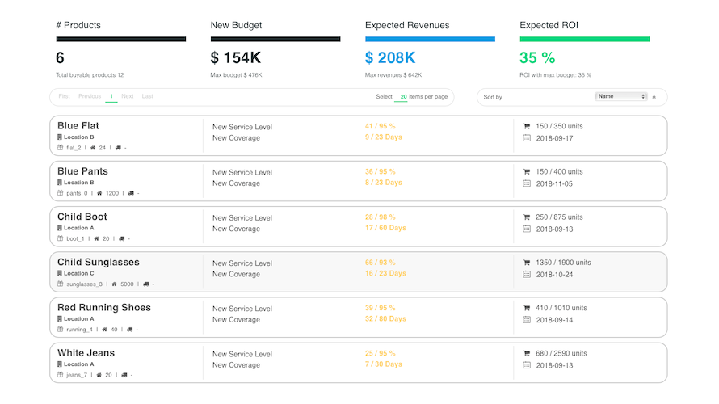Jump to the Last page
The height and width of the screenshot is (404, 719).
tap(147, 96)
